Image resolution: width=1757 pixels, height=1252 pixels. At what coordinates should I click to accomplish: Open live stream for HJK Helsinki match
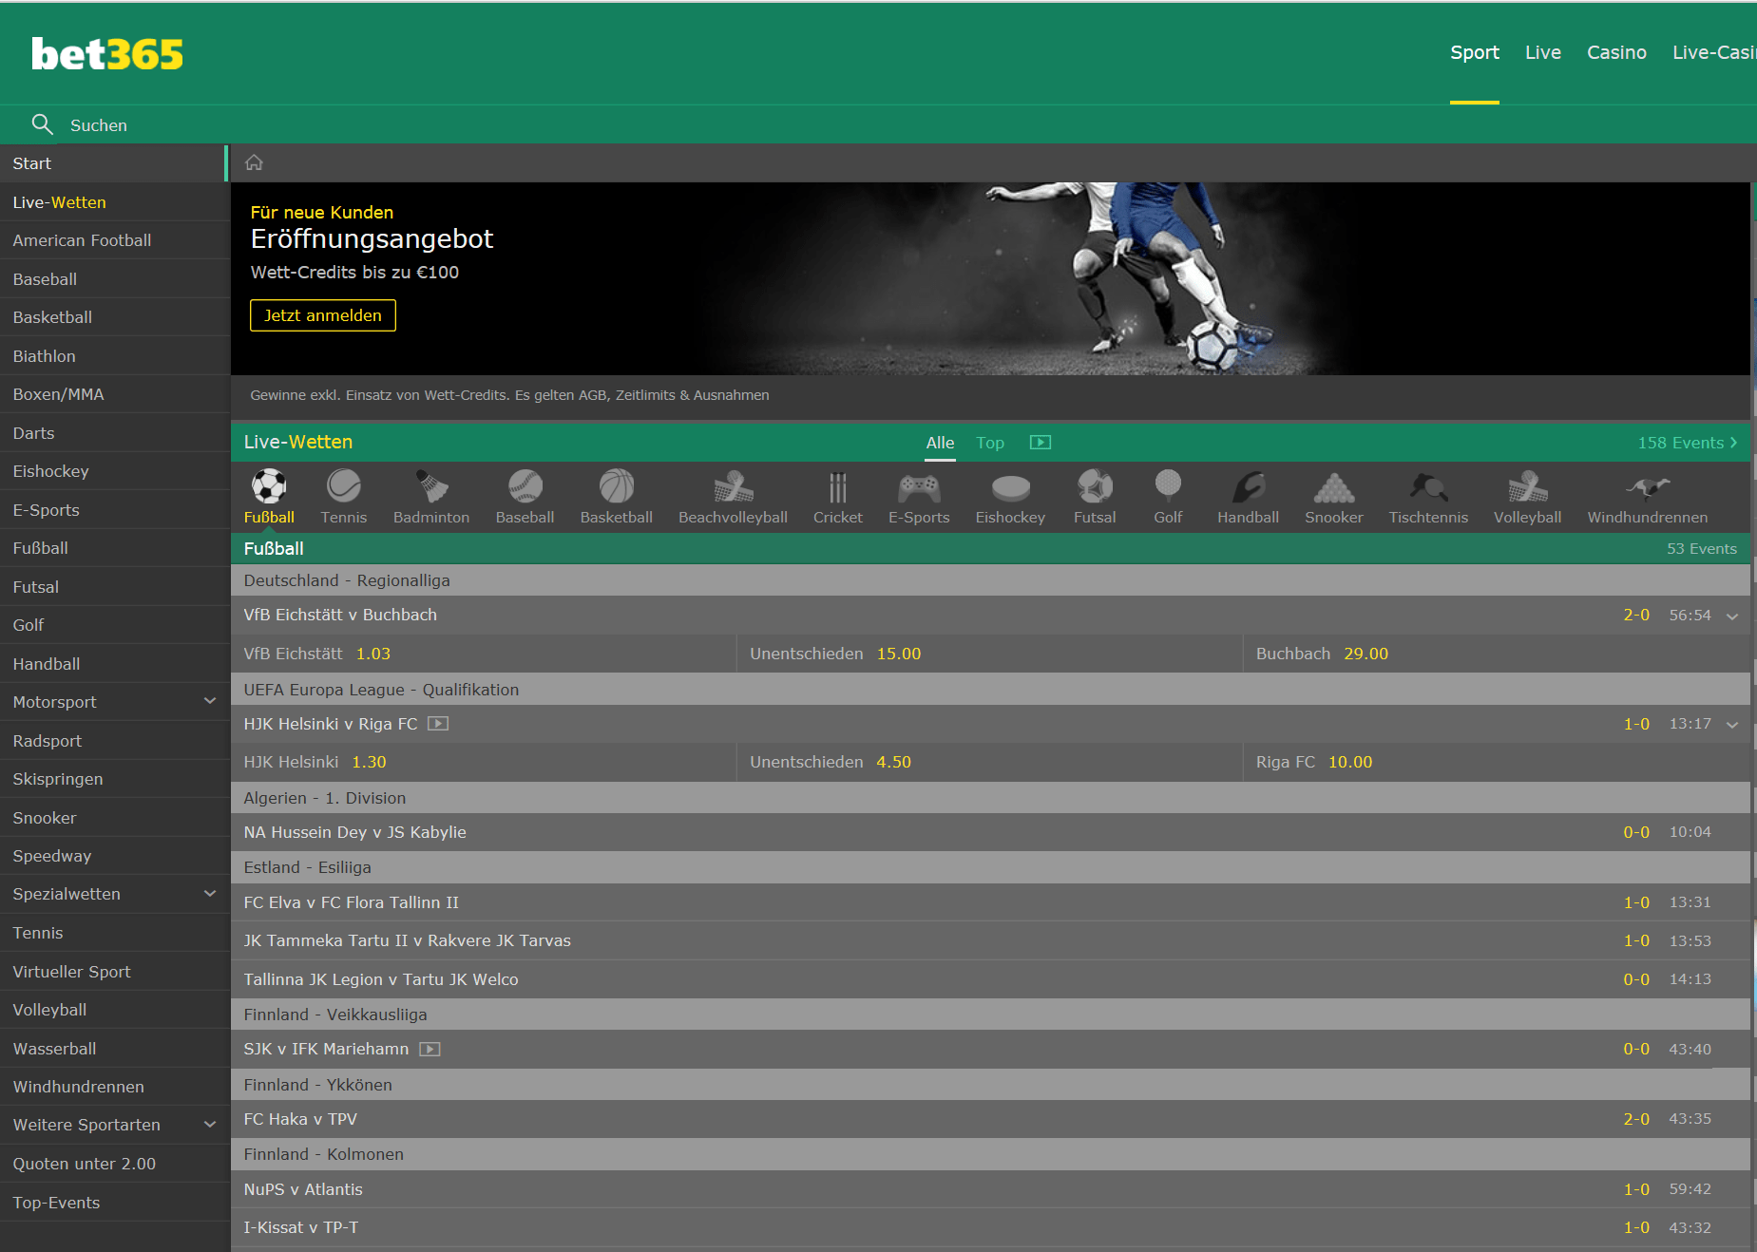click(438, 724)
